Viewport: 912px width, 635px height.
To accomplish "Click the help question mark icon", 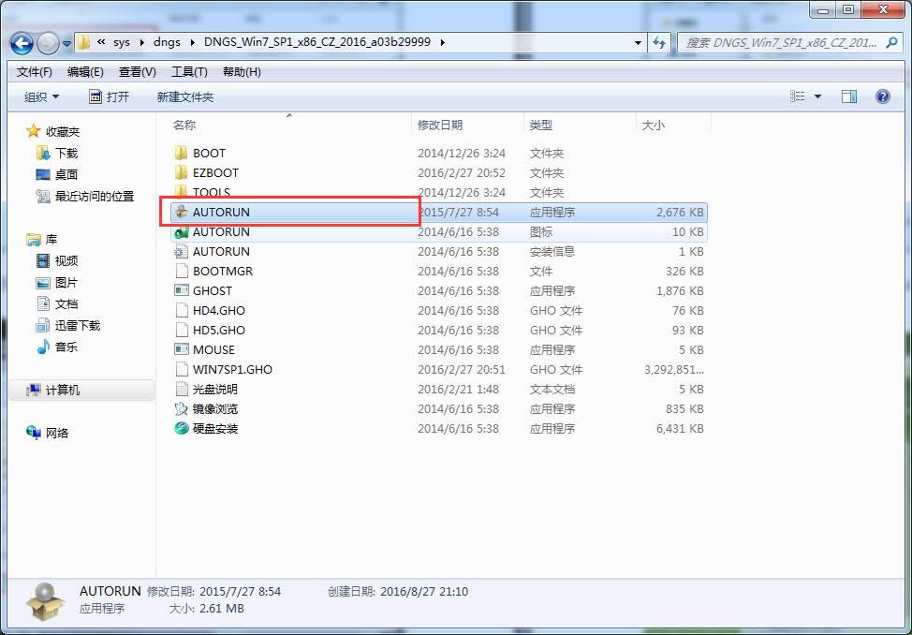I will click(x=882, y=96).
